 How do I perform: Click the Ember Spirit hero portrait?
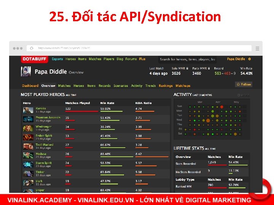coord(28,137)
